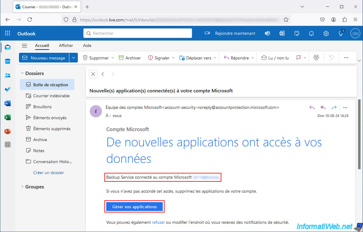
Task: Click the Archiver button
Action: (x=130, y=58)
